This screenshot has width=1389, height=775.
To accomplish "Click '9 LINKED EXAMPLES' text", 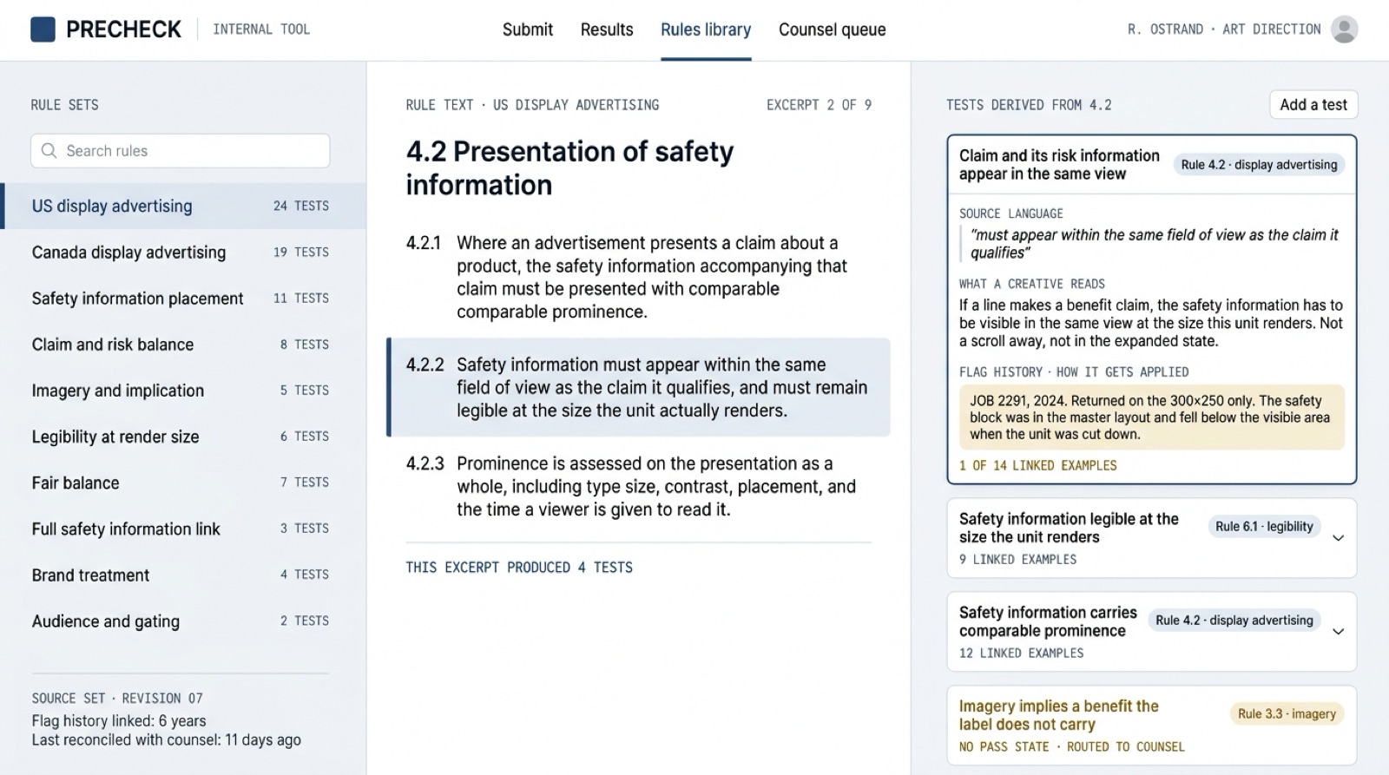I will tap(1017, 559).
